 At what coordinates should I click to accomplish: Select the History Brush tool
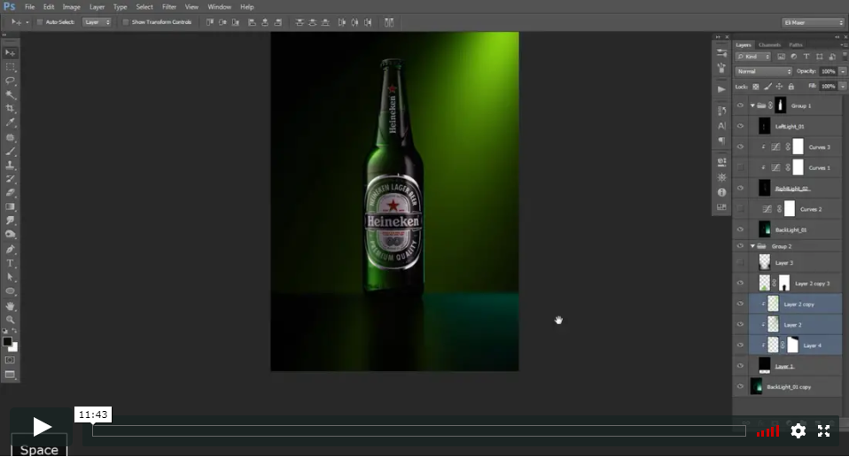tap(11, 179)
